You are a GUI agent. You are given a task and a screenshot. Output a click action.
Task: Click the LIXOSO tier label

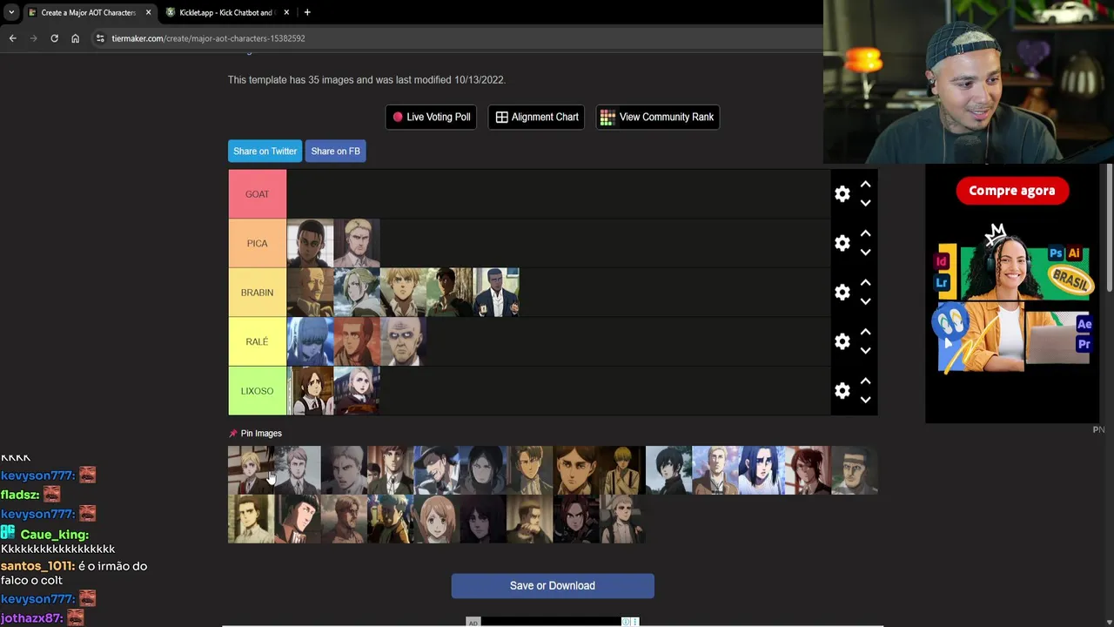click(x=257, y=391)
